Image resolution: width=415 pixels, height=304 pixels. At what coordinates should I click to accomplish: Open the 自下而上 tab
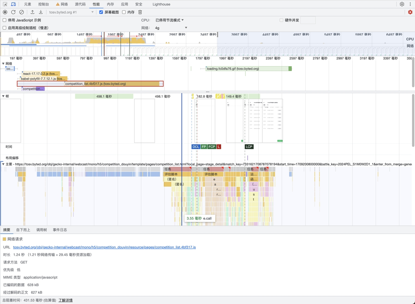coord(23,230)
